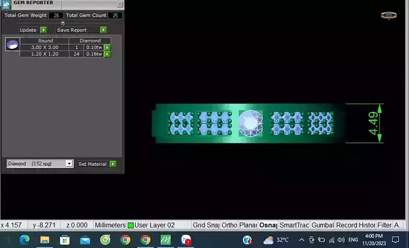The width and height of the screenshot is (409, 248).
Task: Click the 1.20 X 1.20 size cell
Action: click(x=45, y=54)
